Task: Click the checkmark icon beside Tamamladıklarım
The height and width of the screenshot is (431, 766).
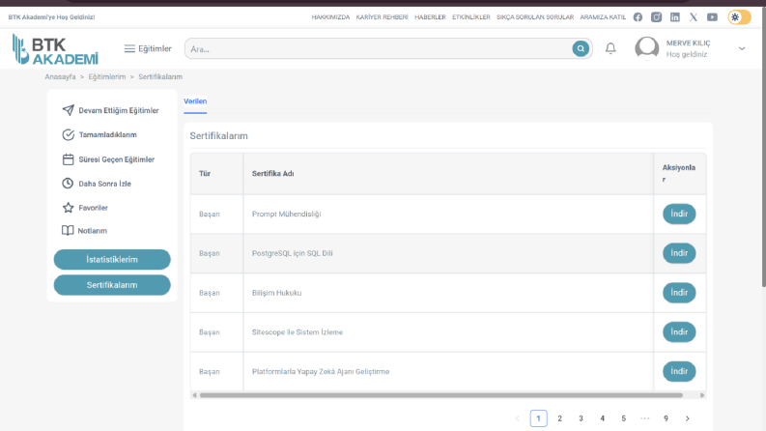Action: [x=68, y=134]
